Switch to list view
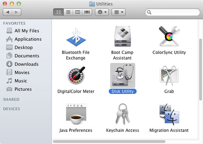The width and height of the screenshot is (203, 144). point(68,12)
